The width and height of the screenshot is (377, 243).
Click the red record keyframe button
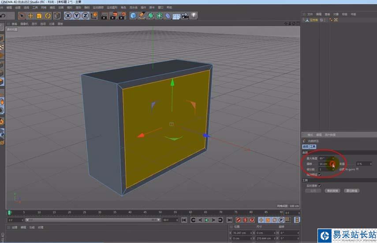(238, 220)
